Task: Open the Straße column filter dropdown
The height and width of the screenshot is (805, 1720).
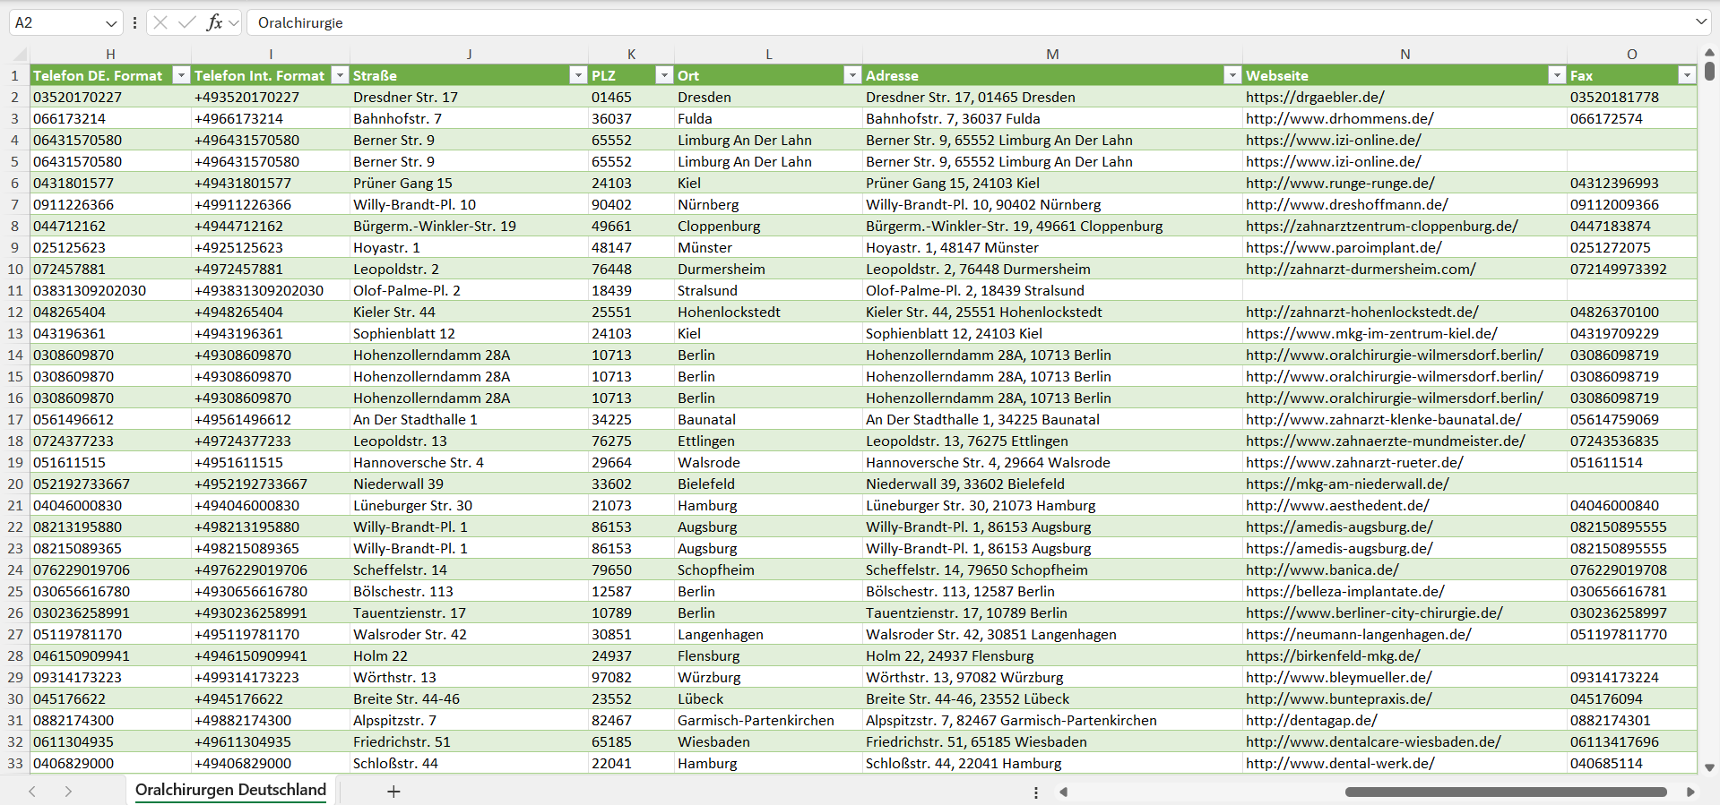Action: tap(578, 75)
